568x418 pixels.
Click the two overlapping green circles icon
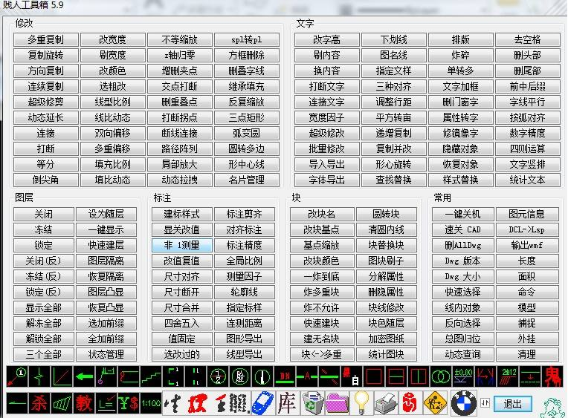point(440,376)
